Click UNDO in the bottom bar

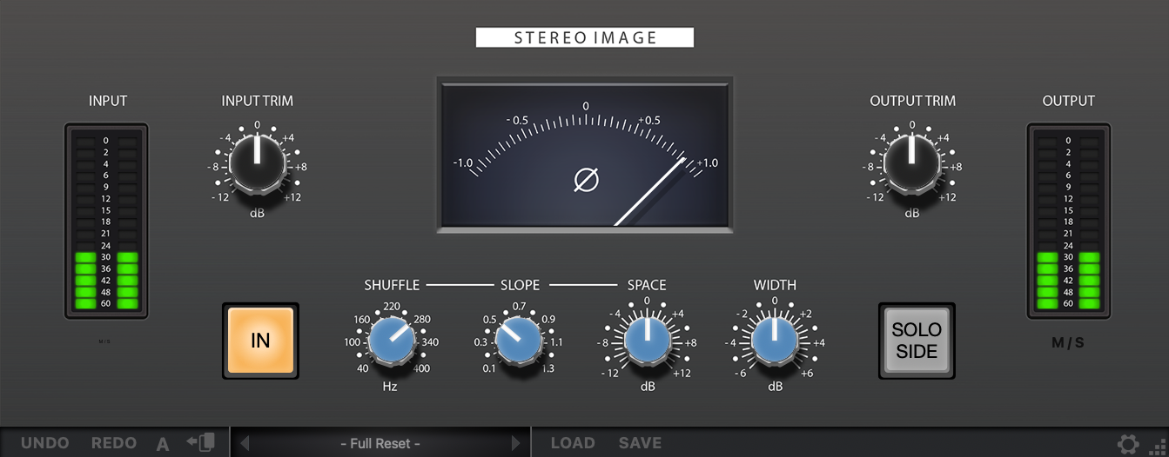[x=45, y=443]
